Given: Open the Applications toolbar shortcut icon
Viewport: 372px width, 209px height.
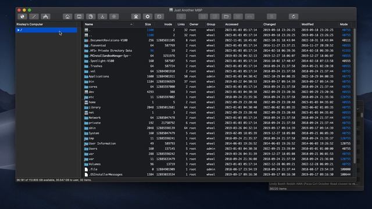Looking at the screenshot, I should coord(45,16).
